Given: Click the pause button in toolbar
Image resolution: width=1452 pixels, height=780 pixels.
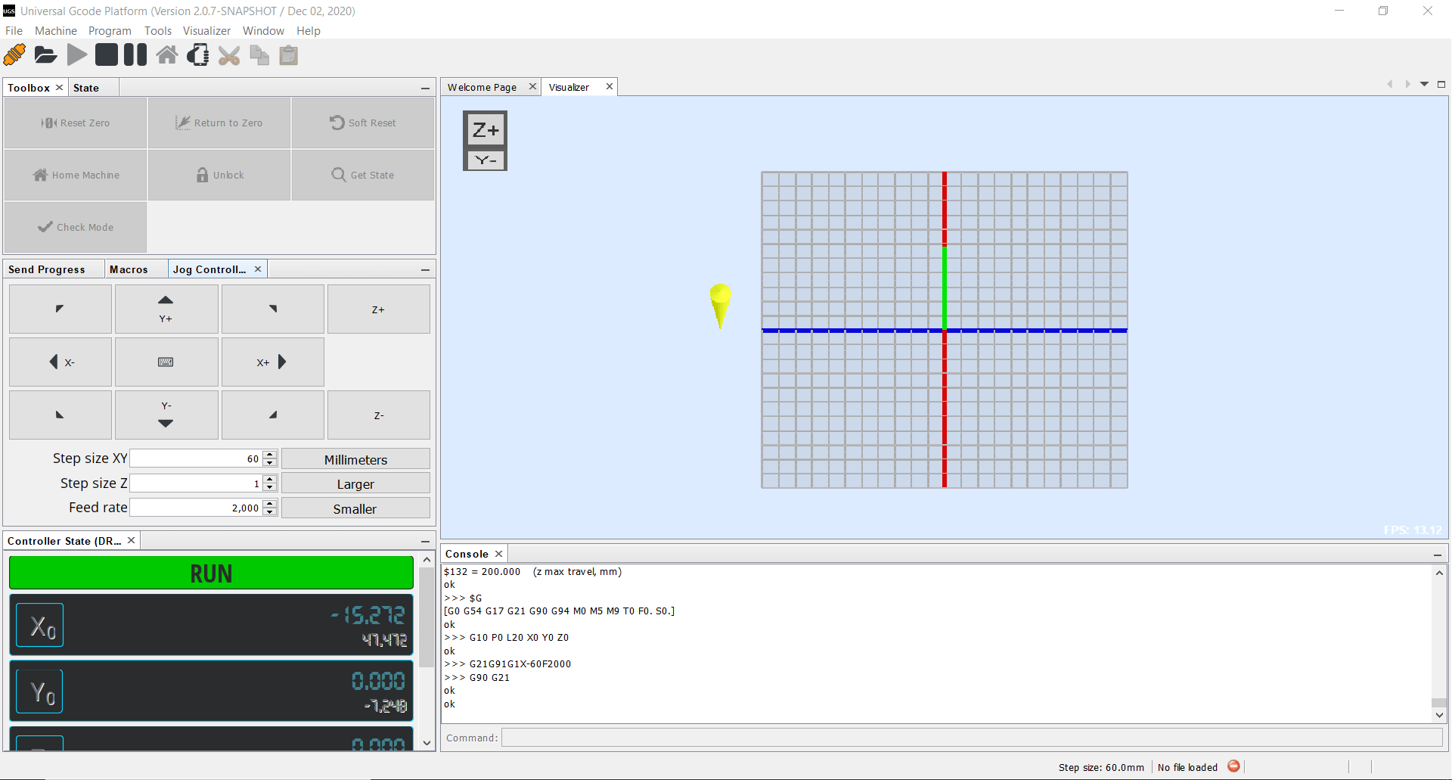Looking at the screenshot, I should coord(135,55).
